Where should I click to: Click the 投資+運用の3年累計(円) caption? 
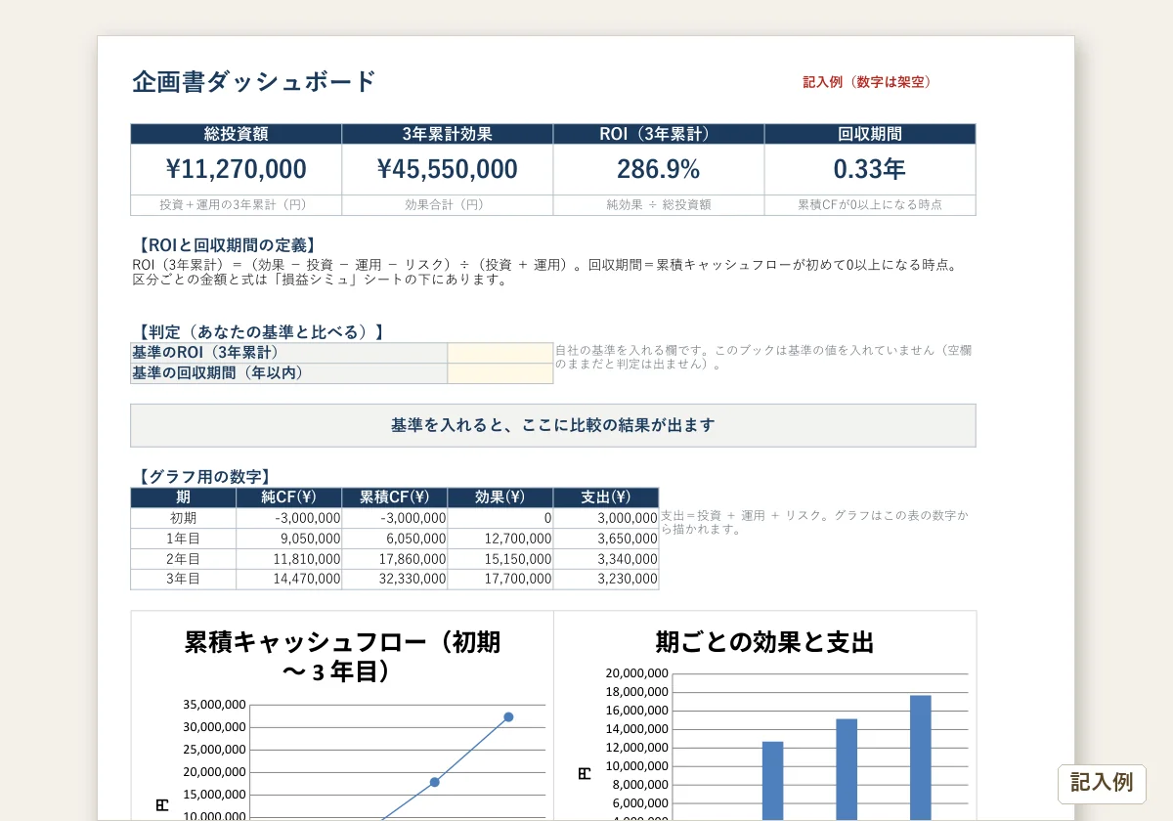pos(237,205)
